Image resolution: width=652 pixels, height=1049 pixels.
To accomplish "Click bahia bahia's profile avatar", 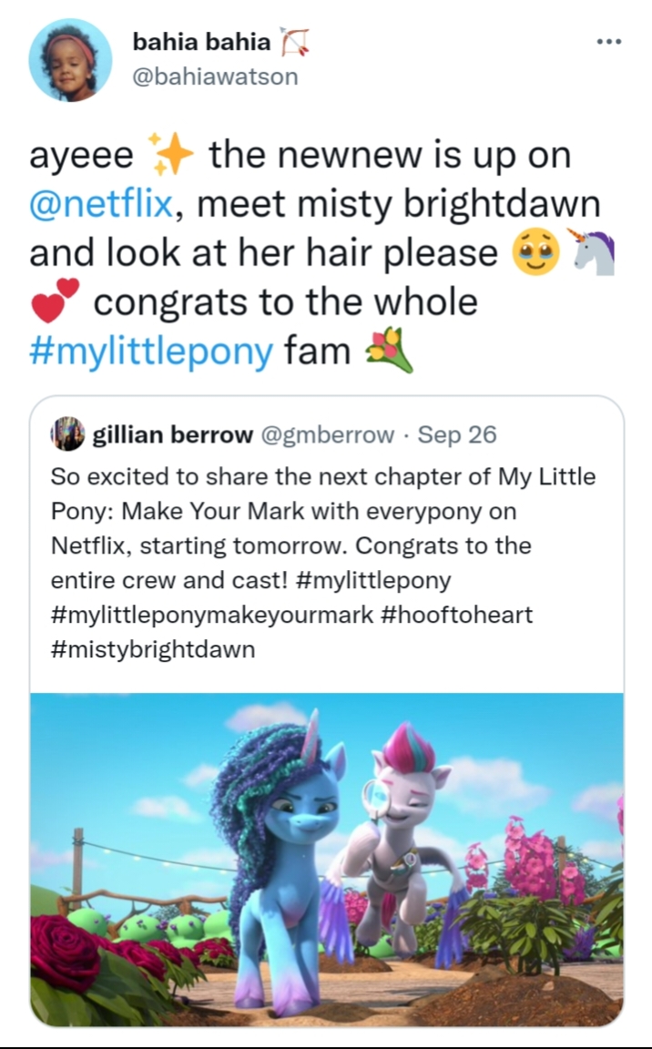I will click(70, 60).
